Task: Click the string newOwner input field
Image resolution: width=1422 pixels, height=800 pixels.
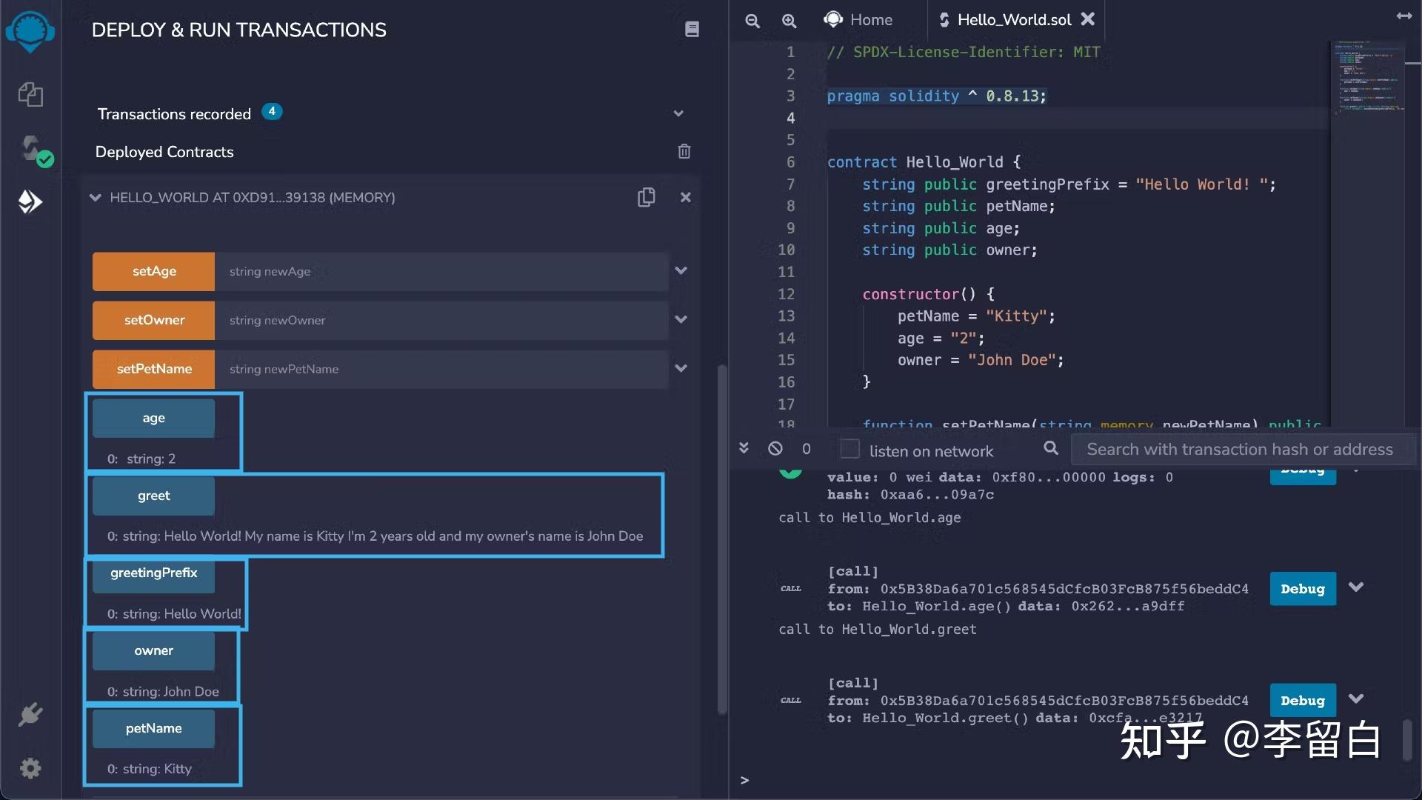Action: (441, 320)
